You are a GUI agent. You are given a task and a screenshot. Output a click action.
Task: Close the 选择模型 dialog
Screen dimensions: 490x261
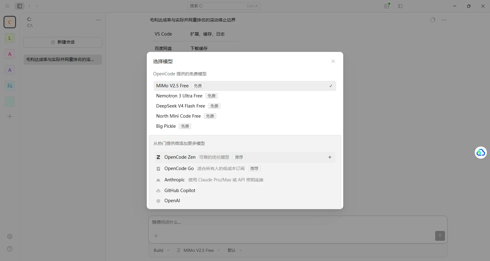tap(333, 61)
